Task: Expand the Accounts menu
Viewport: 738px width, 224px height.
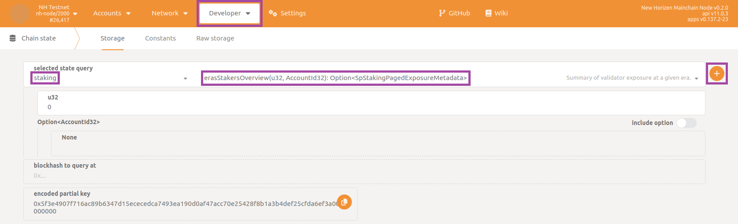Action: (x=112, y=13)
